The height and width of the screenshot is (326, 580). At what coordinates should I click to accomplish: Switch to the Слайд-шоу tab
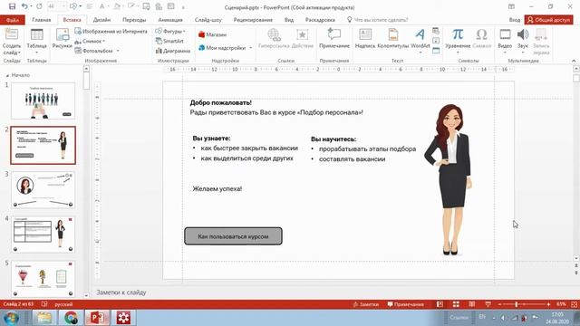tap(208, 20)
